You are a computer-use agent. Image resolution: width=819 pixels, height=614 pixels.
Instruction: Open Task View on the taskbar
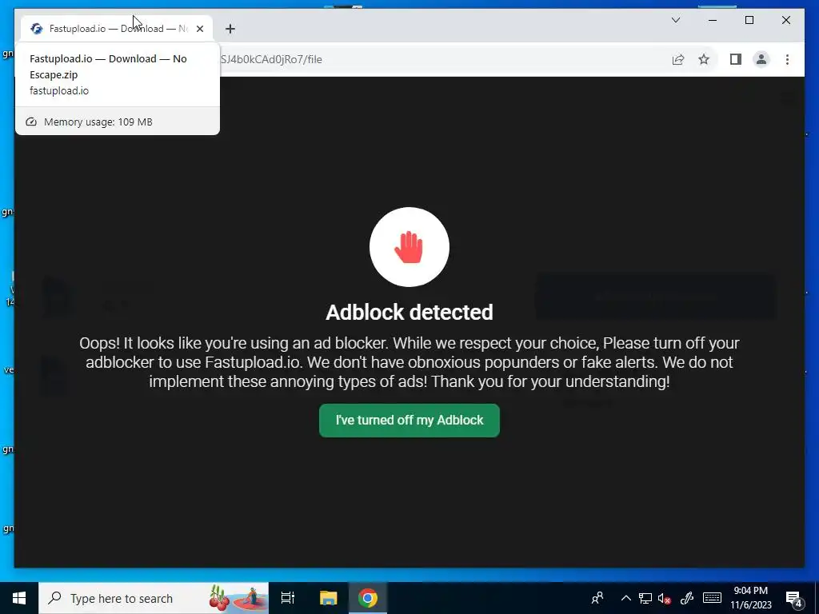(x=288, y=598)
